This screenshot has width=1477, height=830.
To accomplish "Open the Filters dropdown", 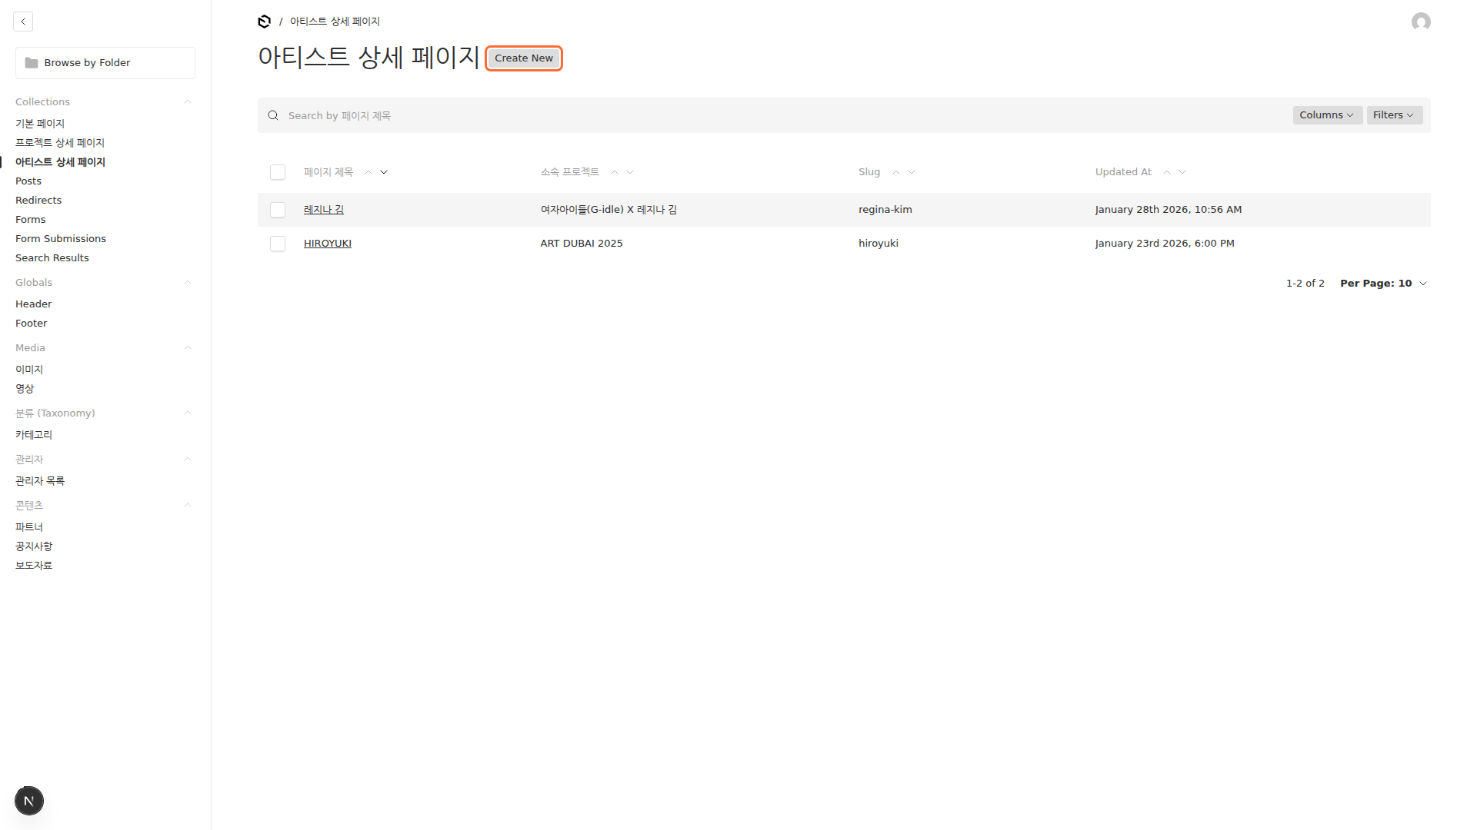I will (1393, 115).
